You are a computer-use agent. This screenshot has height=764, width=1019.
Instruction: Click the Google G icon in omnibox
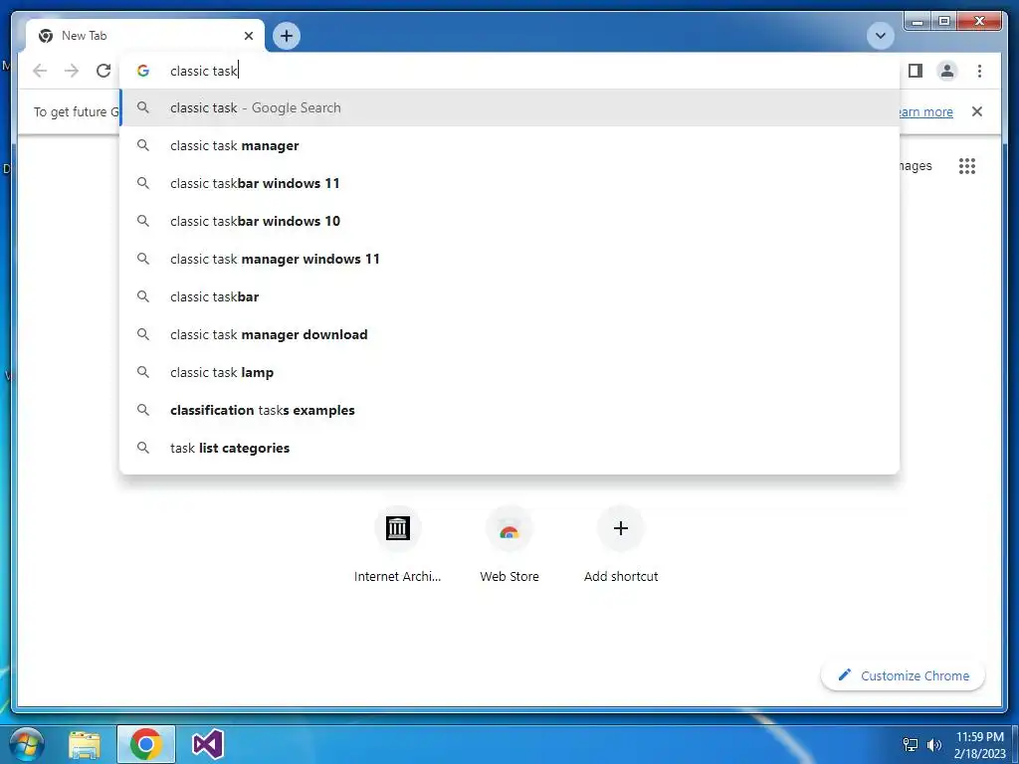143,71
